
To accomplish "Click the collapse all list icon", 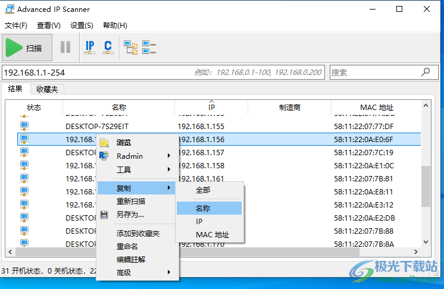I will click(x=149, y=47).
